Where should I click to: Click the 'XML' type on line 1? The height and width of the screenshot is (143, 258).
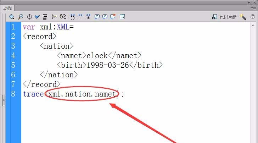point(63,27)
